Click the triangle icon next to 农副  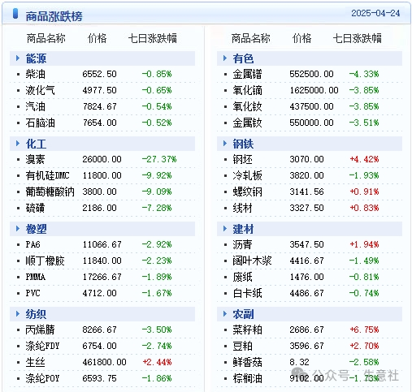(x=225, y=313)
